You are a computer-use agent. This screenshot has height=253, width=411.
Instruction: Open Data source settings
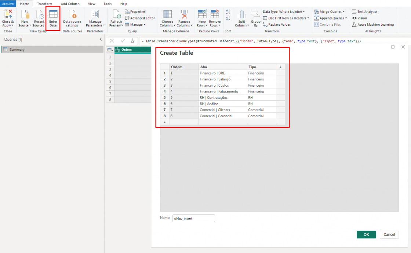coord(72,15)
